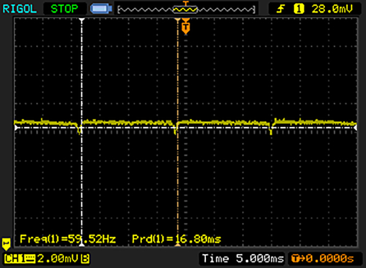Click the Freq(1)=59.52Hz measurement readout
This screenshot has width=366, height=268.
pos(67,239)
